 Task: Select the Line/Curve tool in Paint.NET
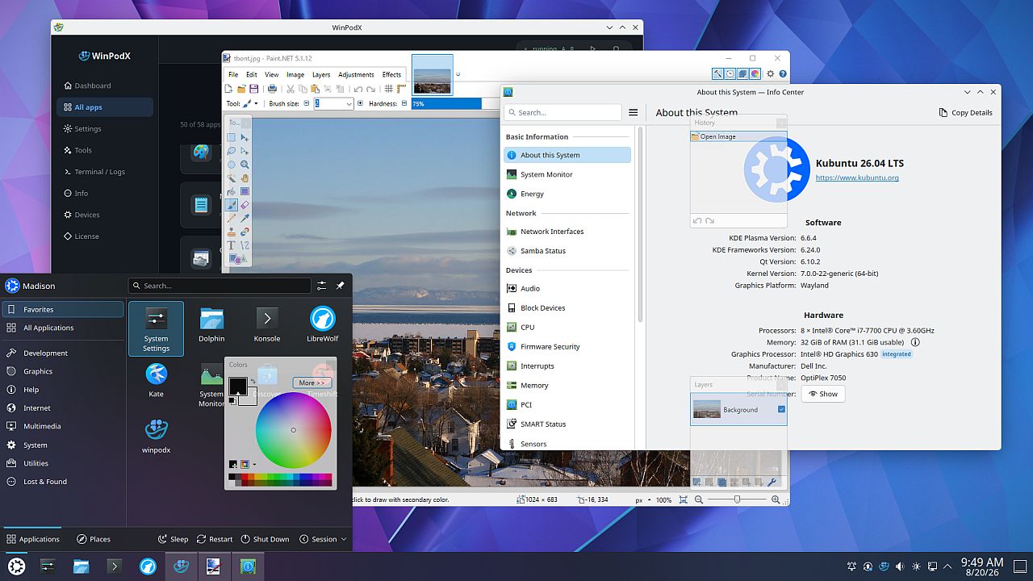point(245,245)
